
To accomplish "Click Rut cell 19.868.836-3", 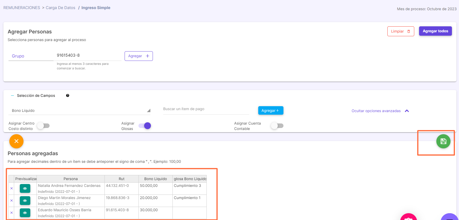I will click(121, 200).
